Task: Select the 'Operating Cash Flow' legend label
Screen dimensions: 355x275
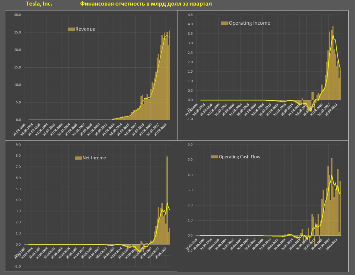Action: click(240, 157)
